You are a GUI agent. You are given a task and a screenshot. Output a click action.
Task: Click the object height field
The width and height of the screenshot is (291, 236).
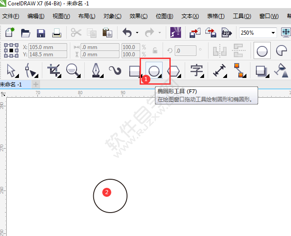[x=100, y=54]
